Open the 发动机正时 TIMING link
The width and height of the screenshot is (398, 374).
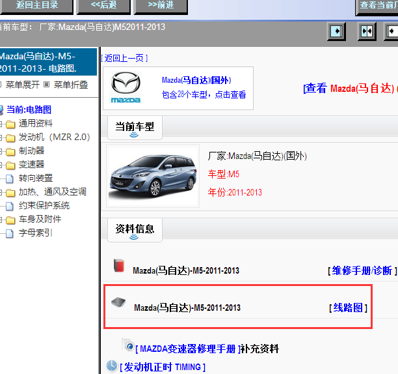[163, 367]
